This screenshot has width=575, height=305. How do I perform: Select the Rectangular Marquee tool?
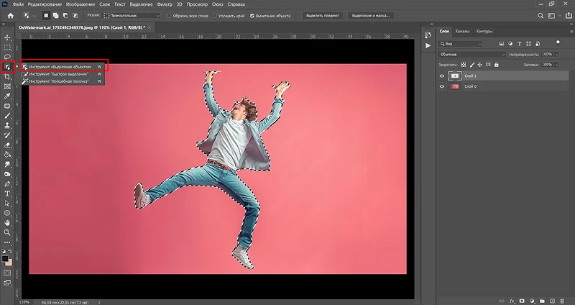[x=7, y=47]
